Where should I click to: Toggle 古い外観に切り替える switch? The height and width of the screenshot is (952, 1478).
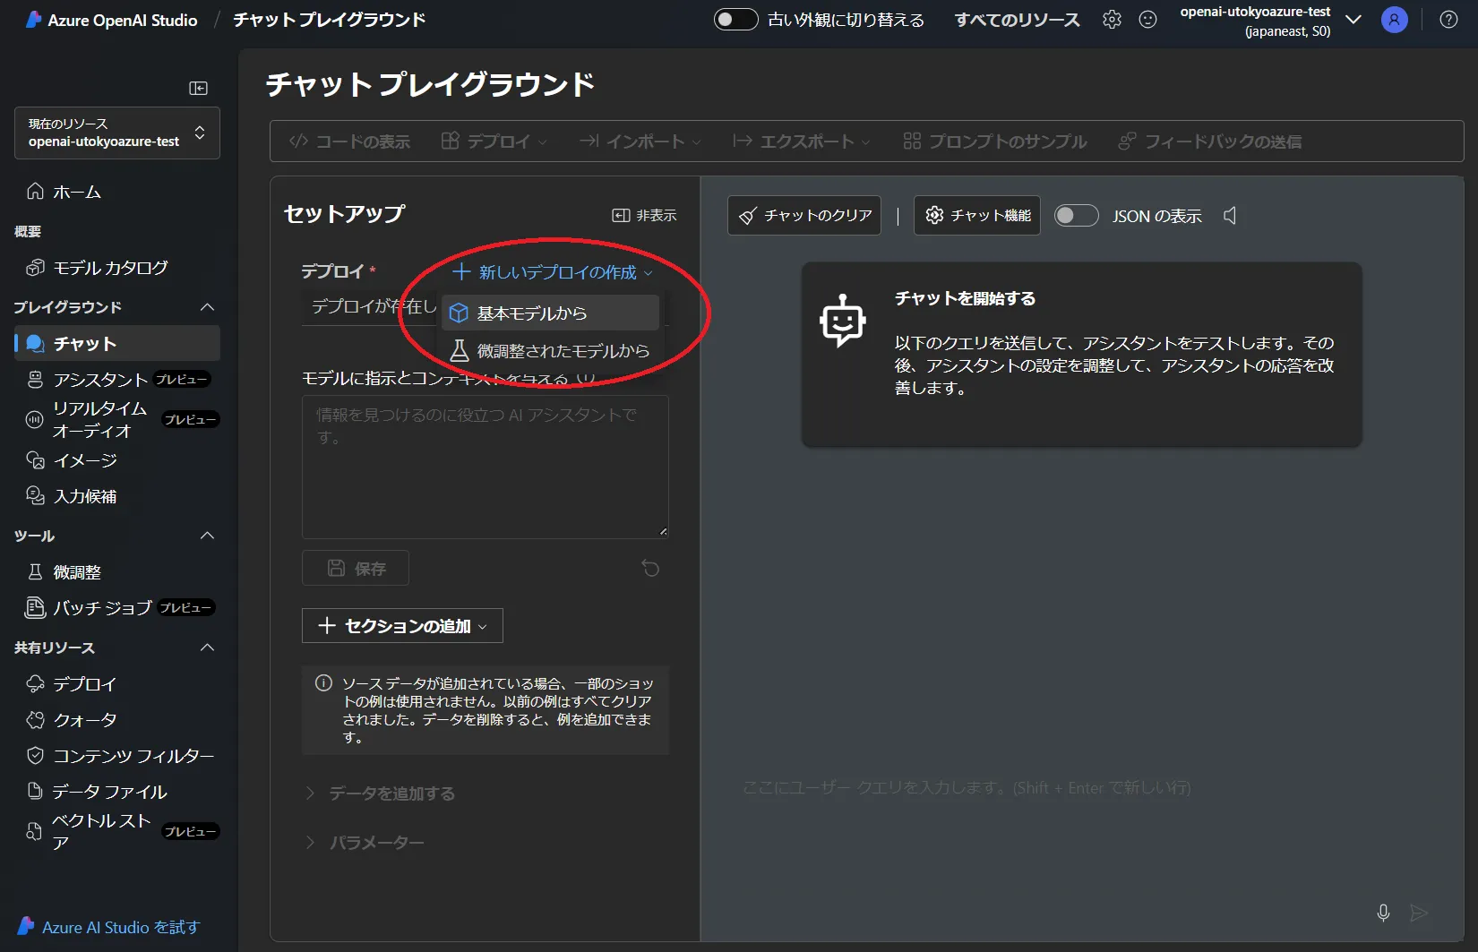735,20
